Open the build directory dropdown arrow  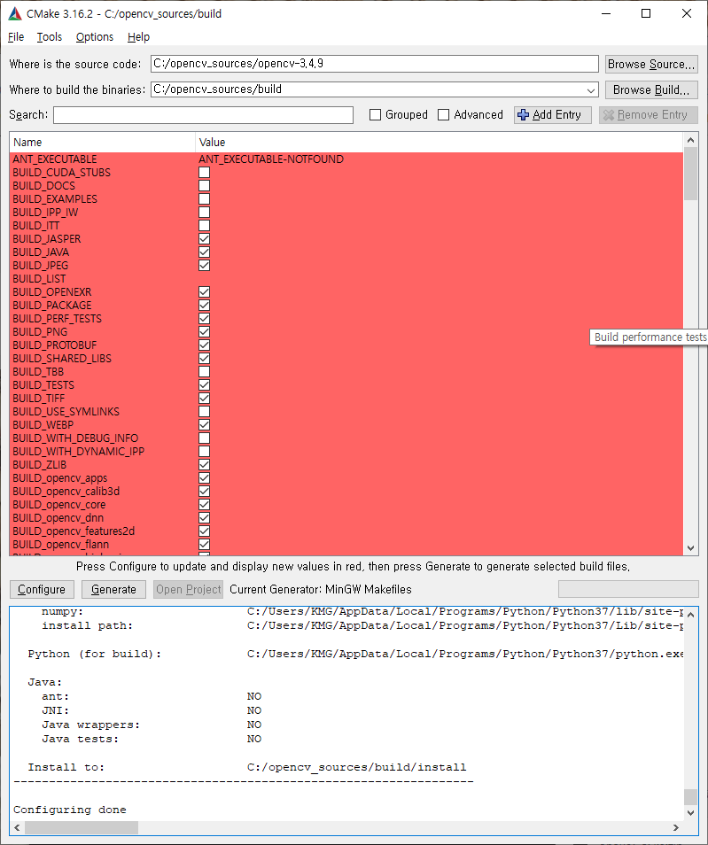[591, 90]
